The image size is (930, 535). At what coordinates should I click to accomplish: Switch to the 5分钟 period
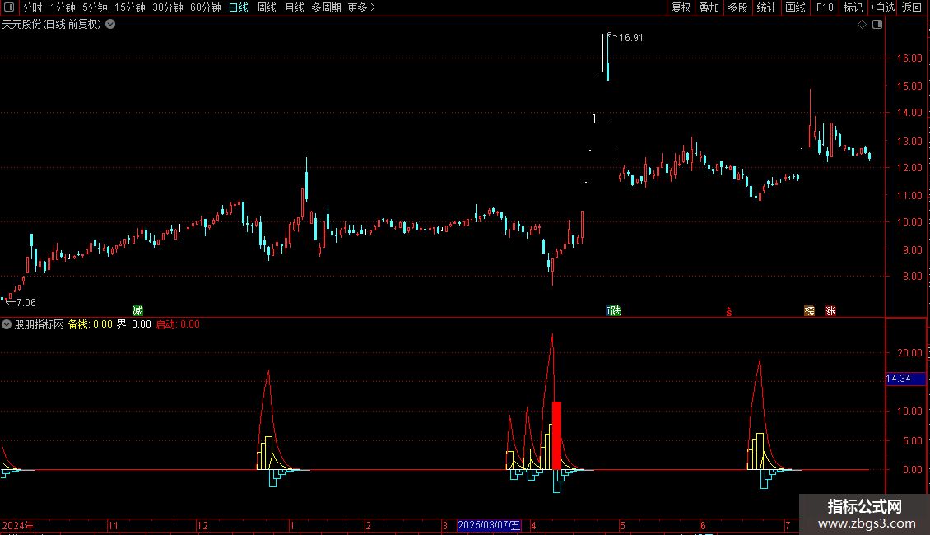click(x=95, y=7)
